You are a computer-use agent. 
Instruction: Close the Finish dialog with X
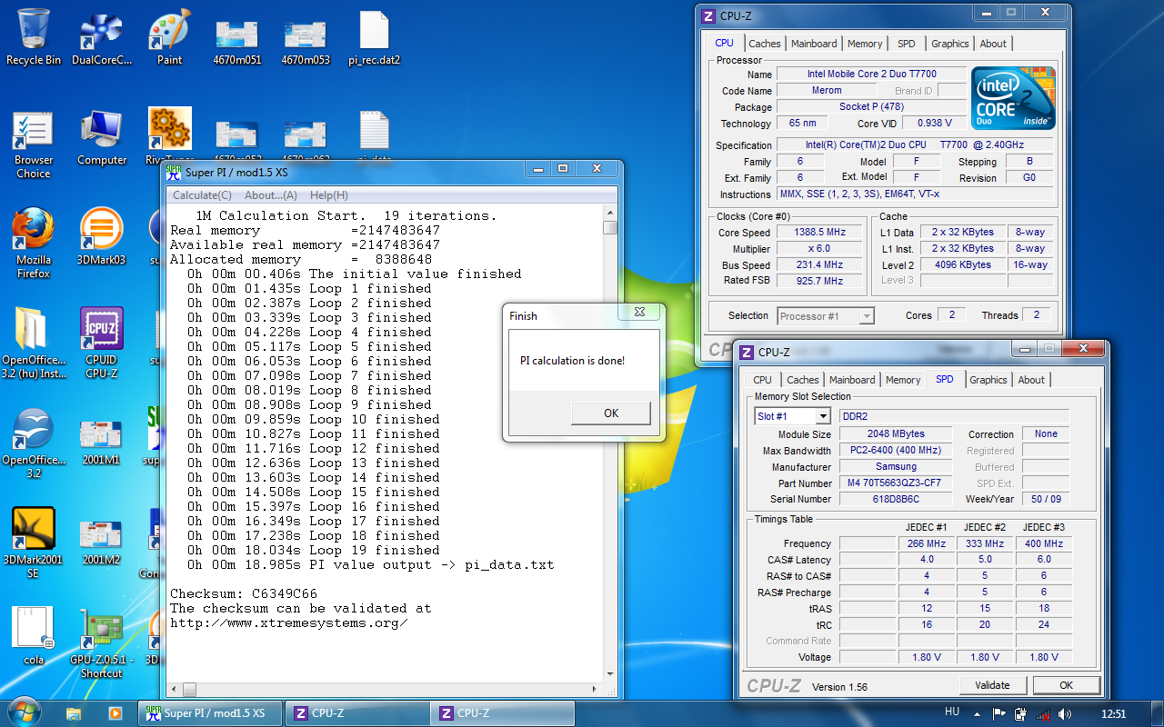point(641,312)
